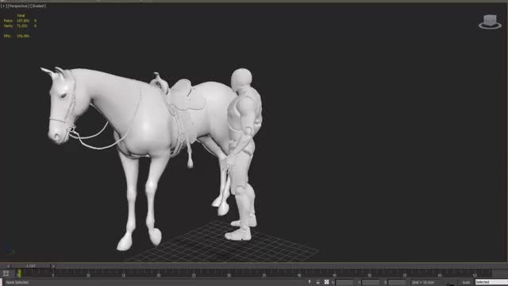Click the time slider frame indicator

(x=31, y=266)
